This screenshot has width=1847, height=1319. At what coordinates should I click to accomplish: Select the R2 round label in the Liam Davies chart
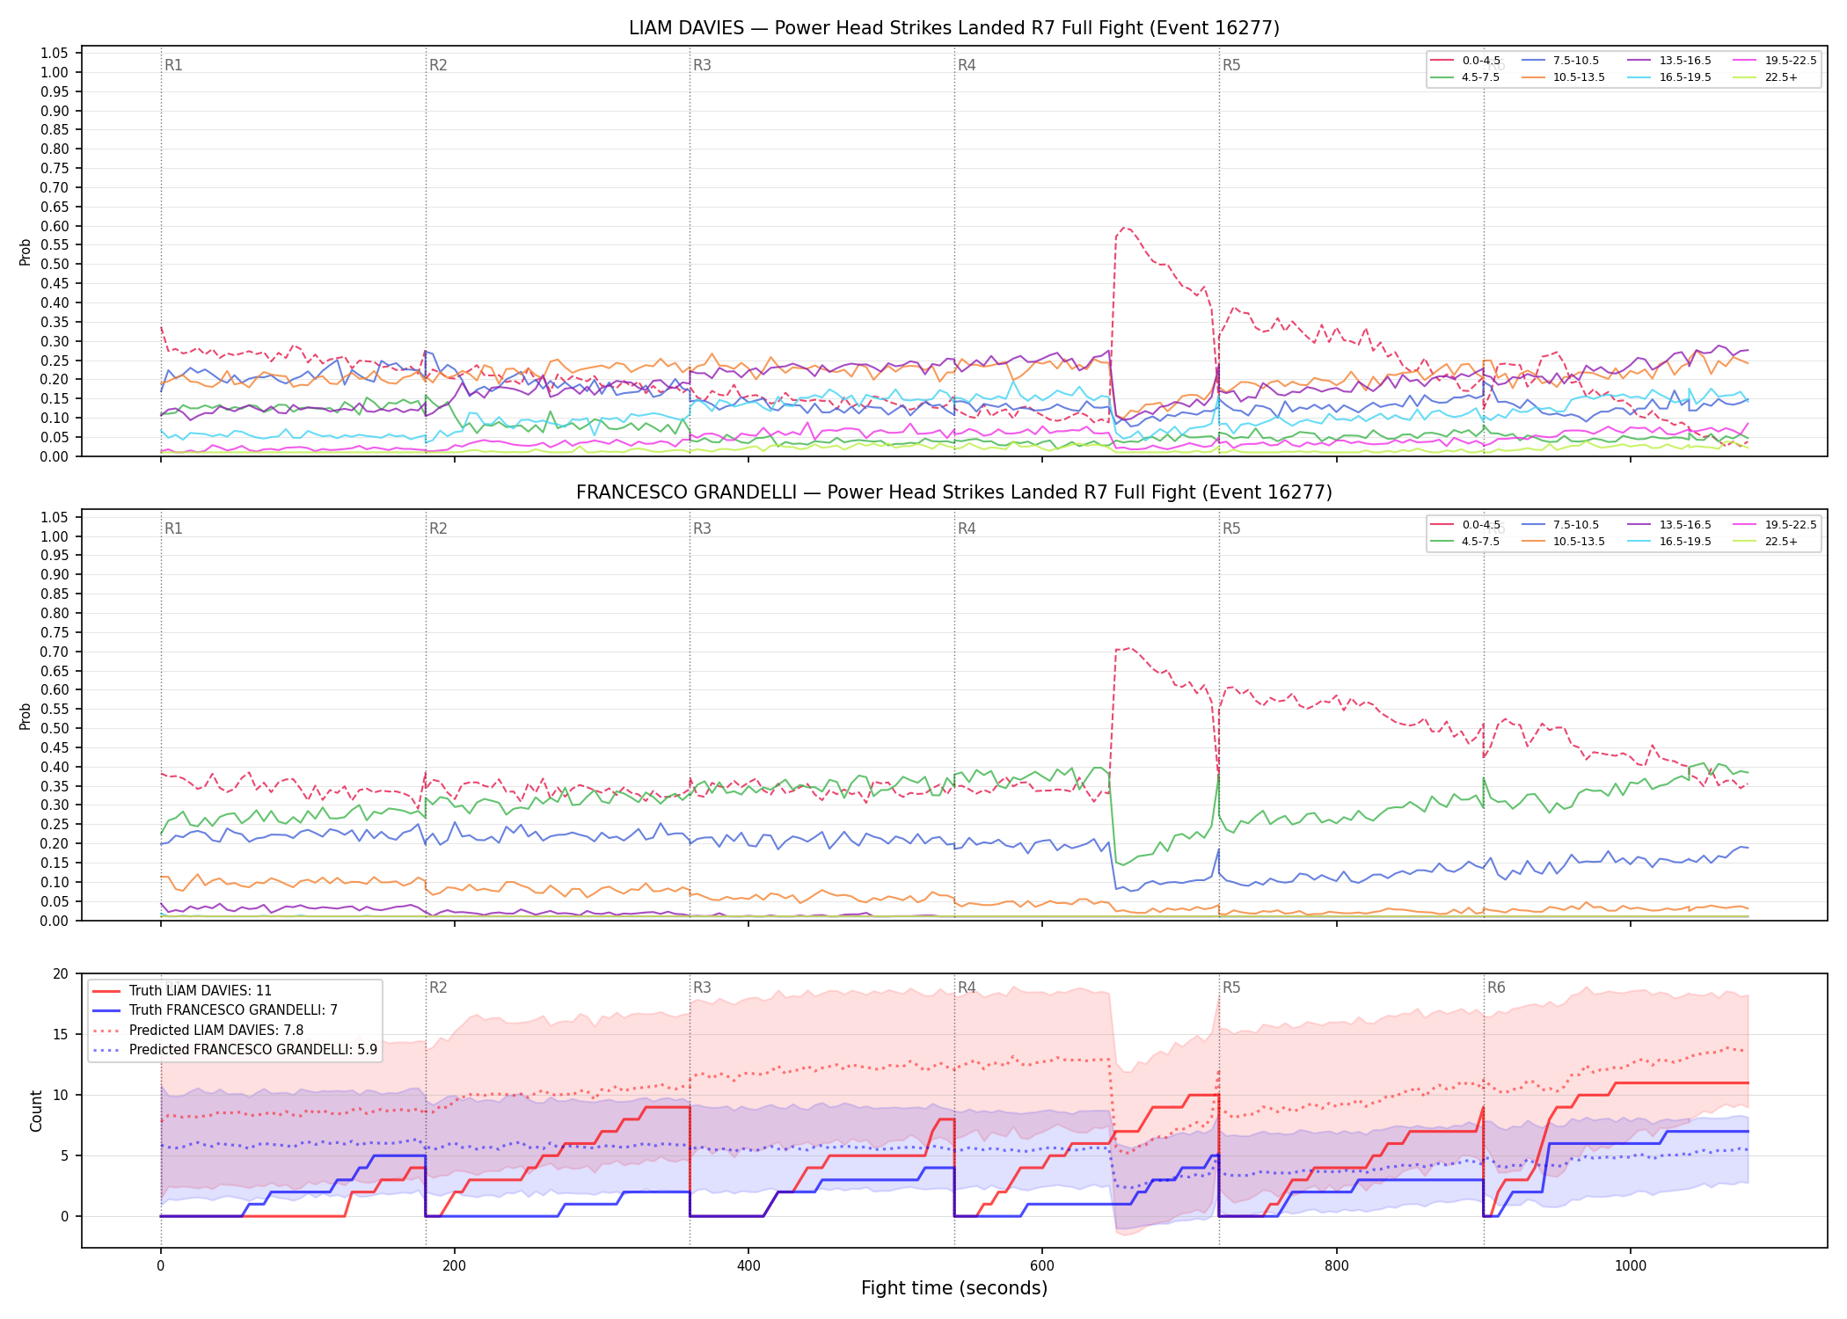pyautogui.click(x=438, y=65)
